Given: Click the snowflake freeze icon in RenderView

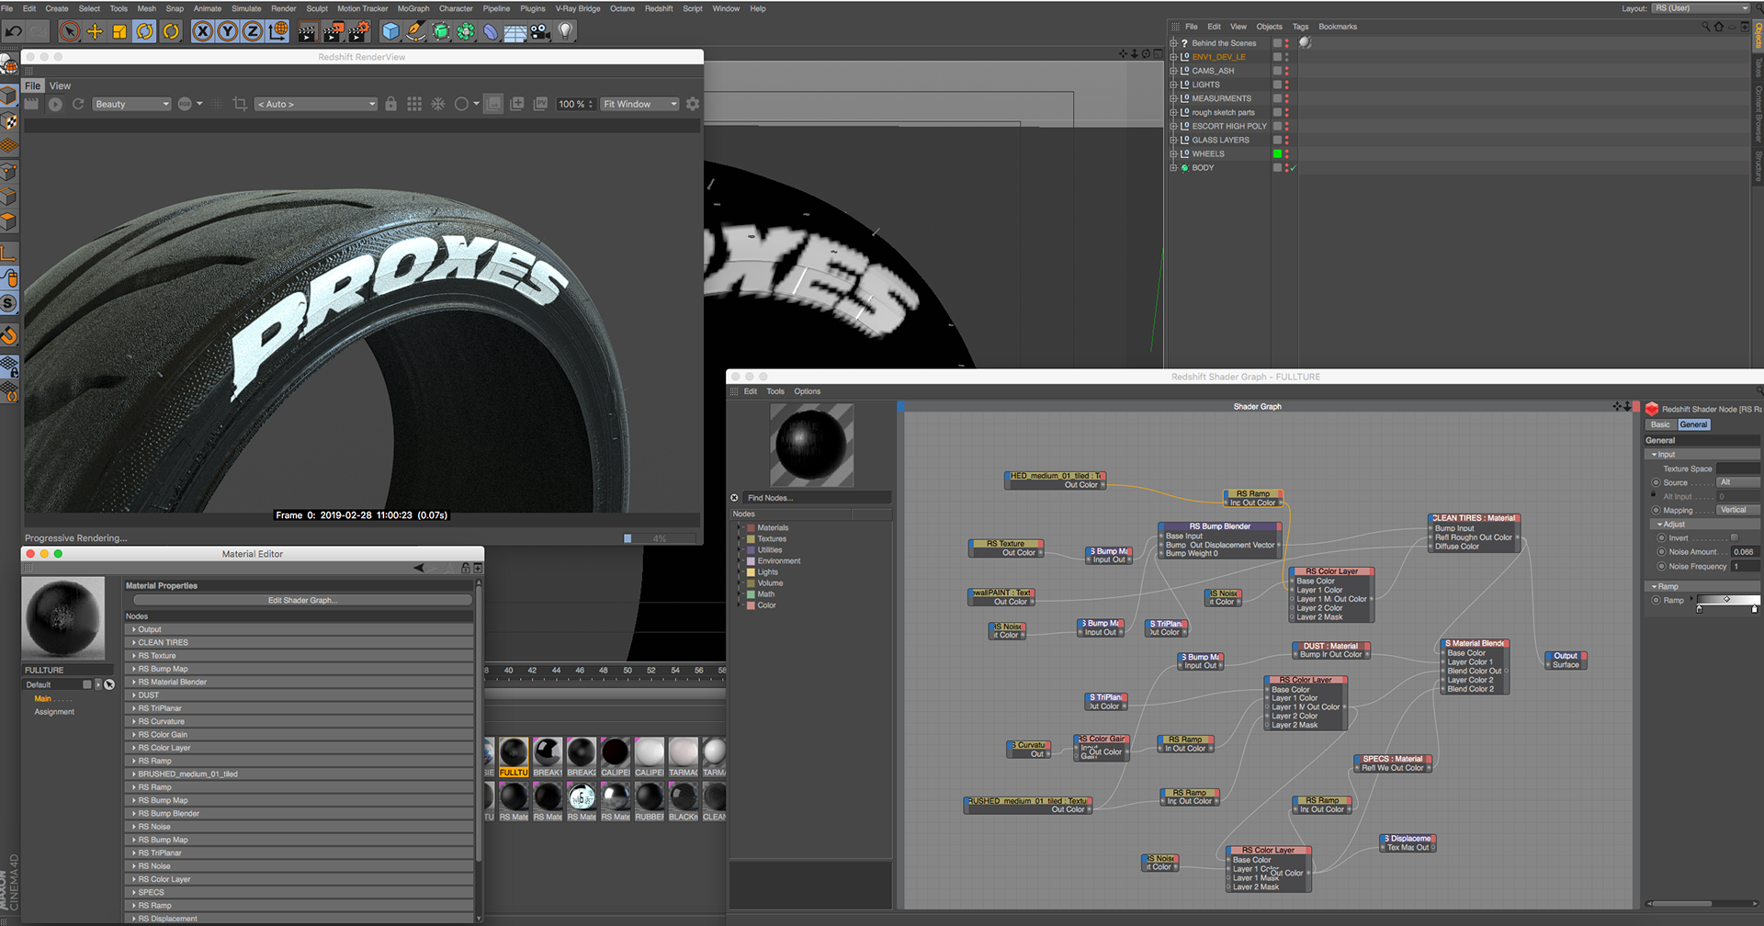Looking at the screenshot, I should pyautogui.click(x=438, y=104).
